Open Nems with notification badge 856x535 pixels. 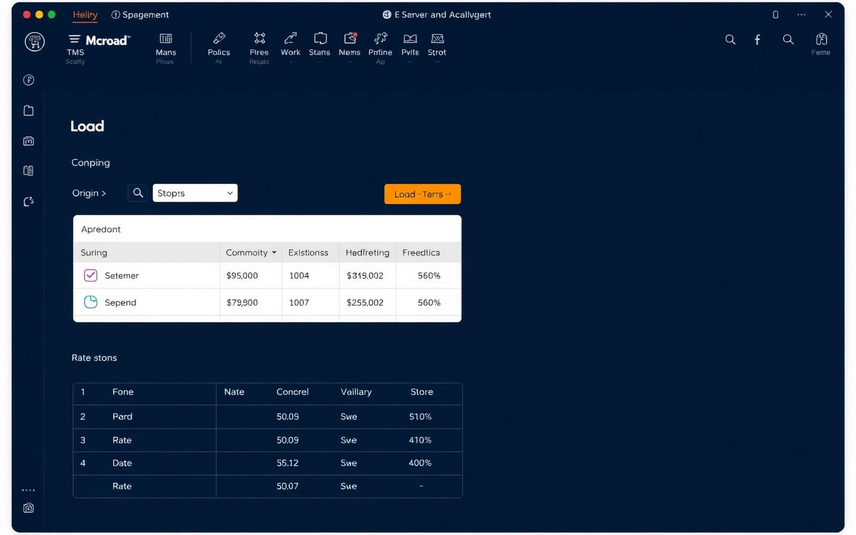pyautogui.click(x=350, y=39)
